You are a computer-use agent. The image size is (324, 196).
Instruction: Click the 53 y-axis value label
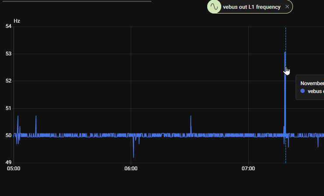pos(8,54)
